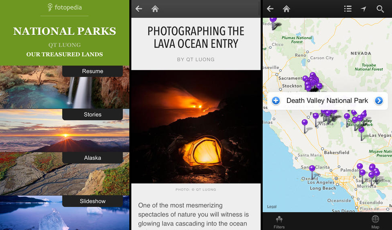Viewport: 392px width, 230px height.
Task: Click the Toiyabe National Forest label
Action: (x=369, y=67)
